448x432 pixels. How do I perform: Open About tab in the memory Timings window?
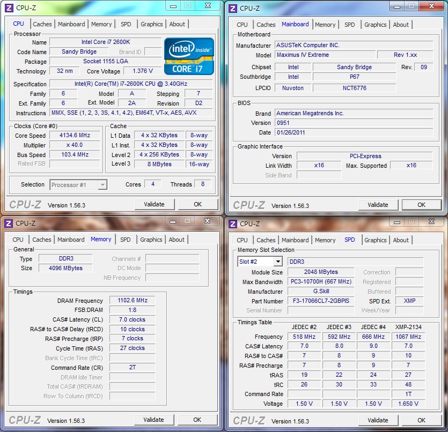point(177,240)
